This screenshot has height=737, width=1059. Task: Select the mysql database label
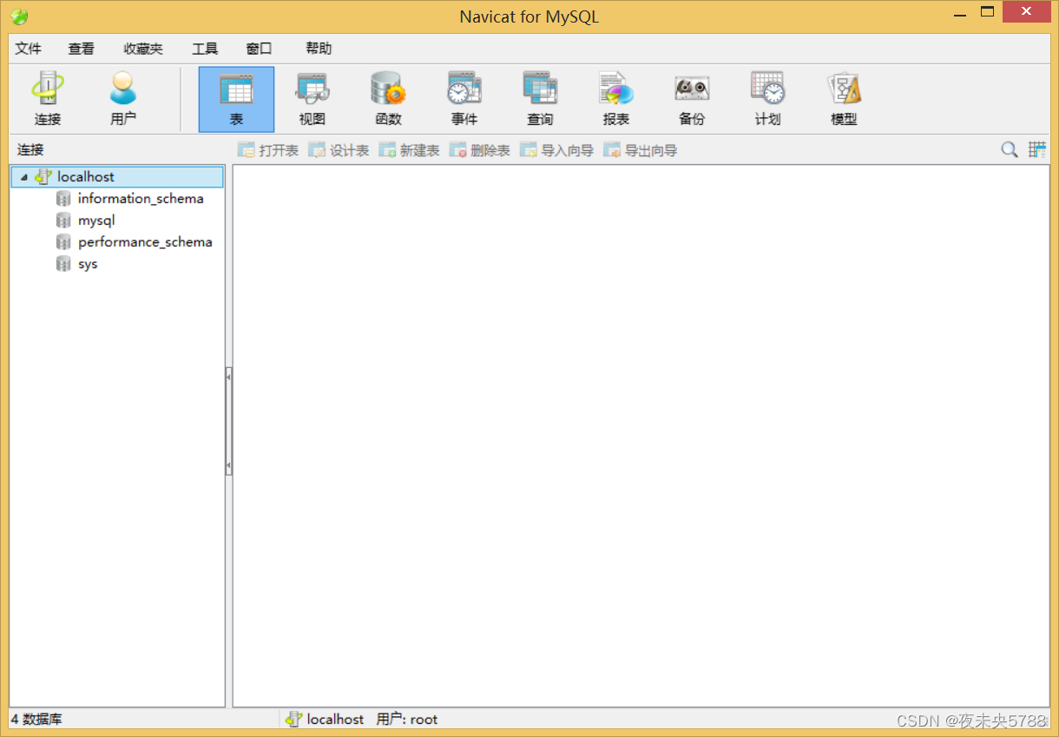tap(96, 220)
